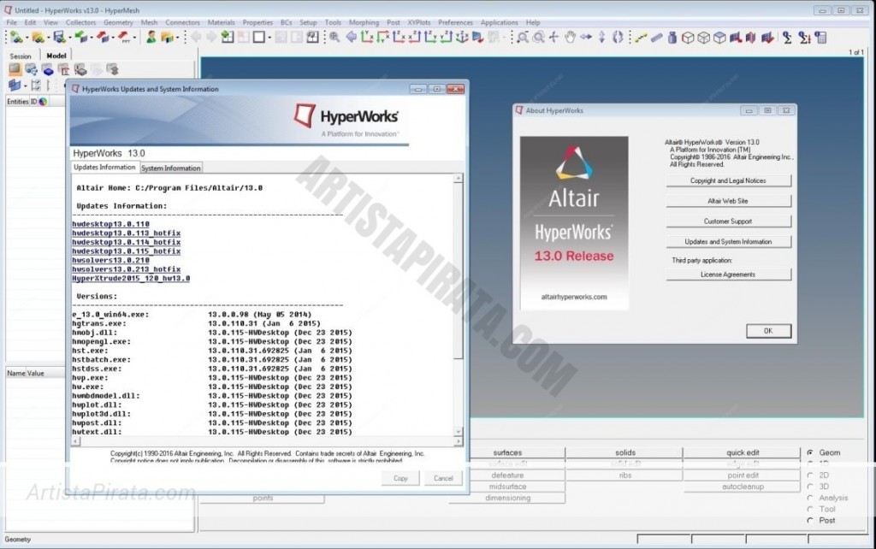The width and height of the screenshot is (876, 549).
Task: Expand the page layout dropdown arrow
Action: [x=269, y=38]
